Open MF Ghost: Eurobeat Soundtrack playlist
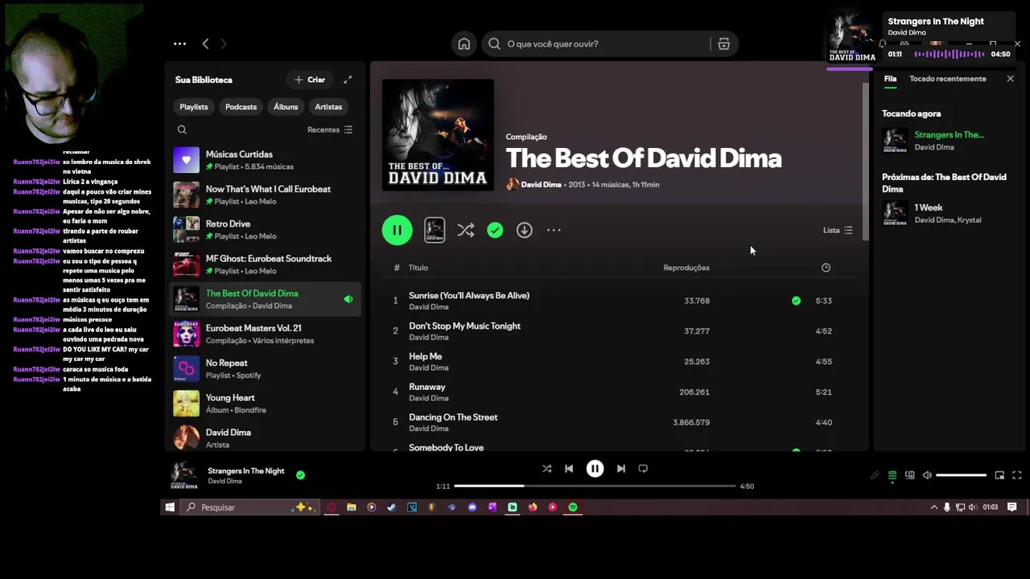This screenshot has width=1030, height=579. (266, 265)
